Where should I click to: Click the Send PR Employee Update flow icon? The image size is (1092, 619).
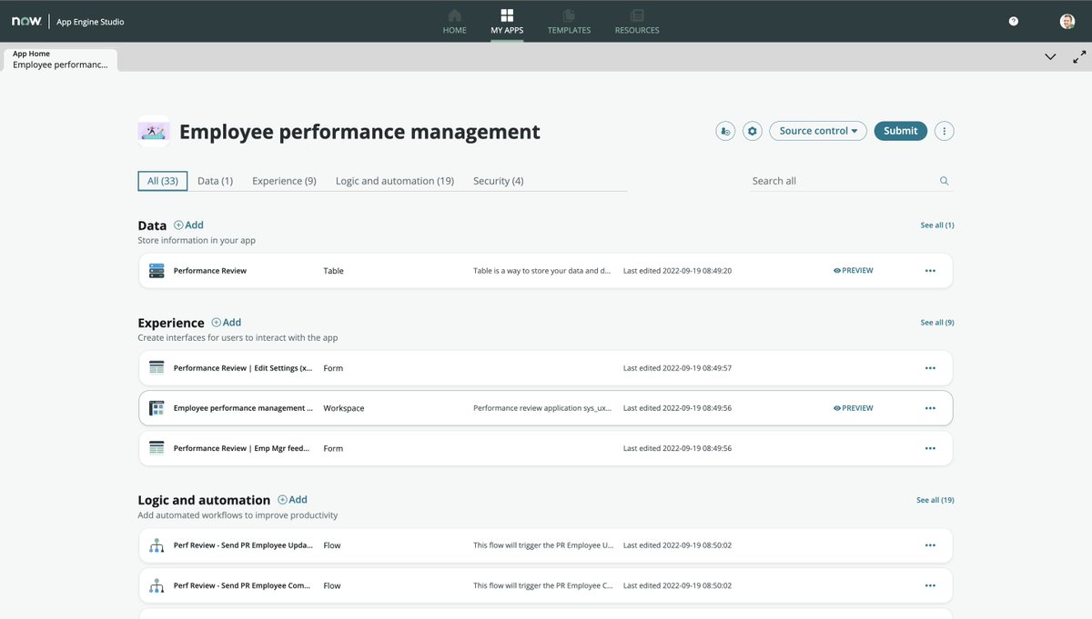pyautogui.click(x=157, y=545)
